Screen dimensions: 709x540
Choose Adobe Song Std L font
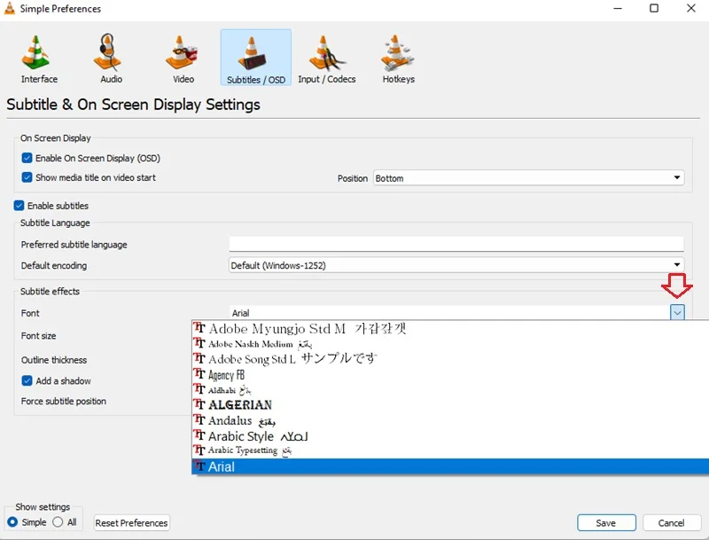click(x=450, y=359)
